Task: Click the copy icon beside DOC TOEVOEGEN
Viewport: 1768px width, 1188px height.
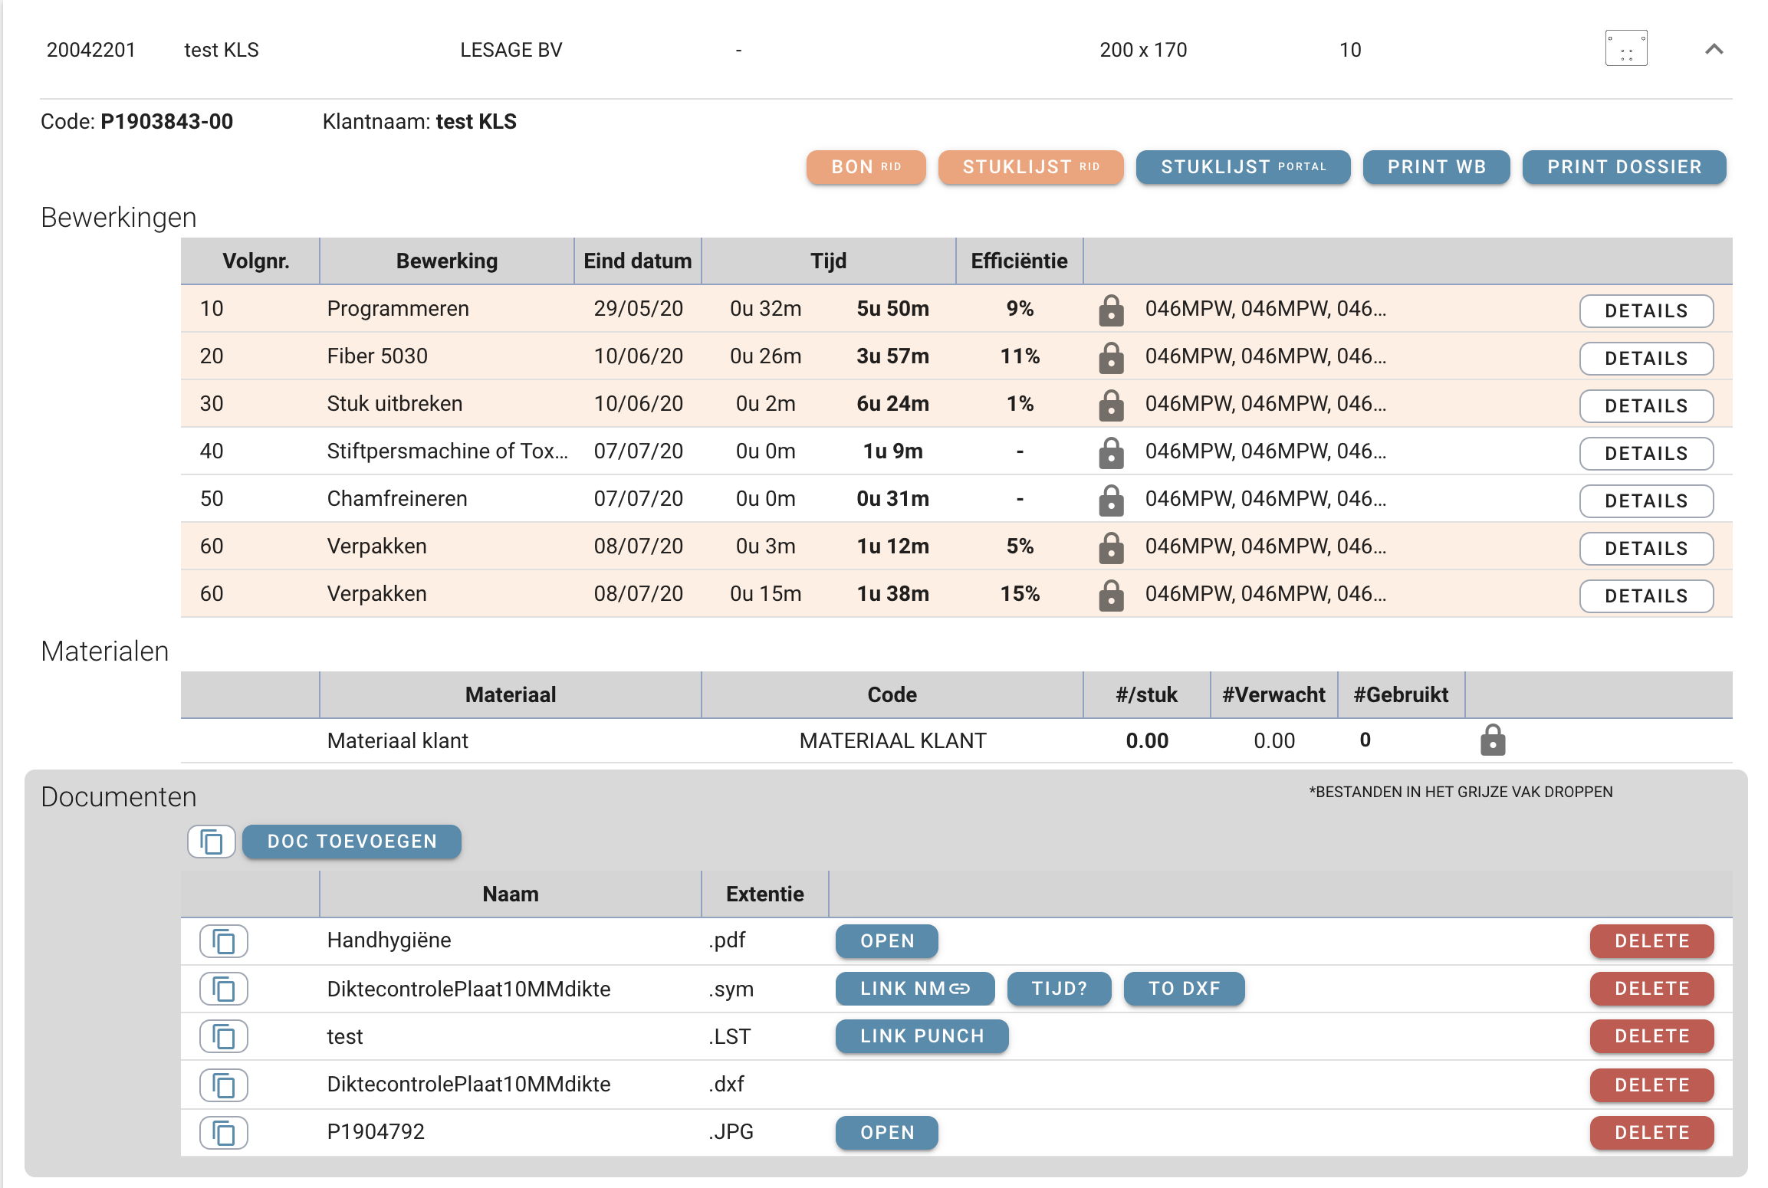Action: pos(212,842)
